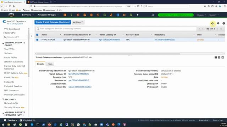
Task: Open the help question mark icon
Action: (224, 23)
